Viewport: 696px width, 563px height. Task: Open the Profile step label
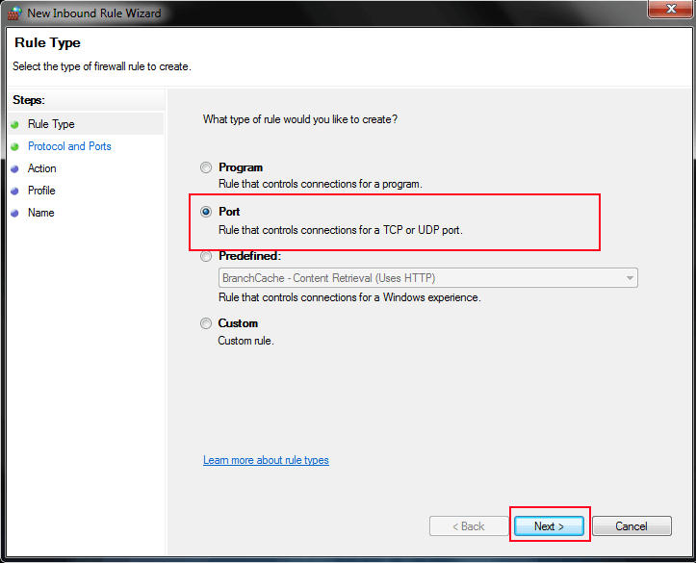tap(41, 191)
